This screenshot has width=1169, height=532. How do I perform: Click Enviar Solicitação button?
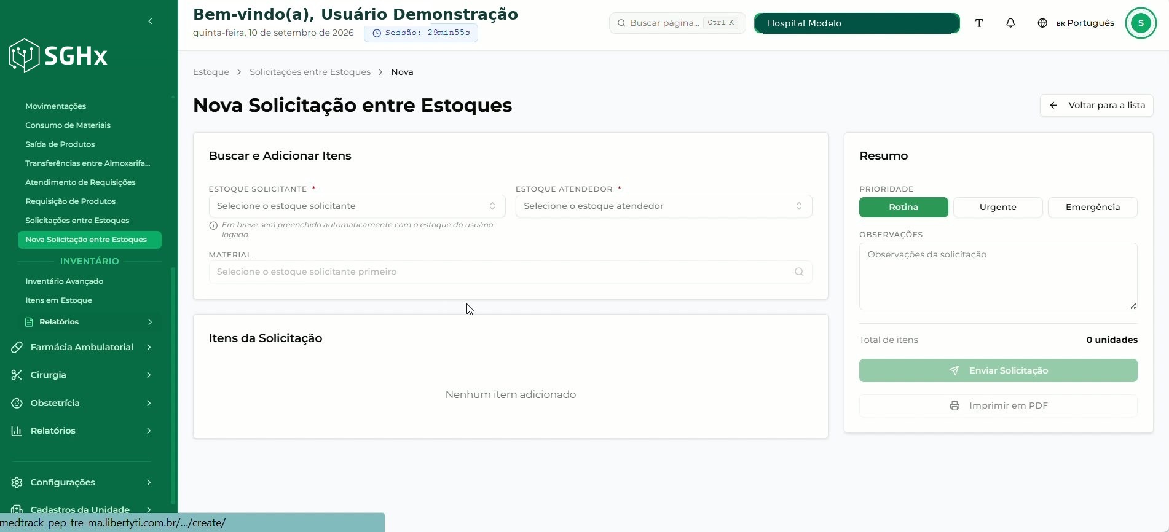[998, 370]
